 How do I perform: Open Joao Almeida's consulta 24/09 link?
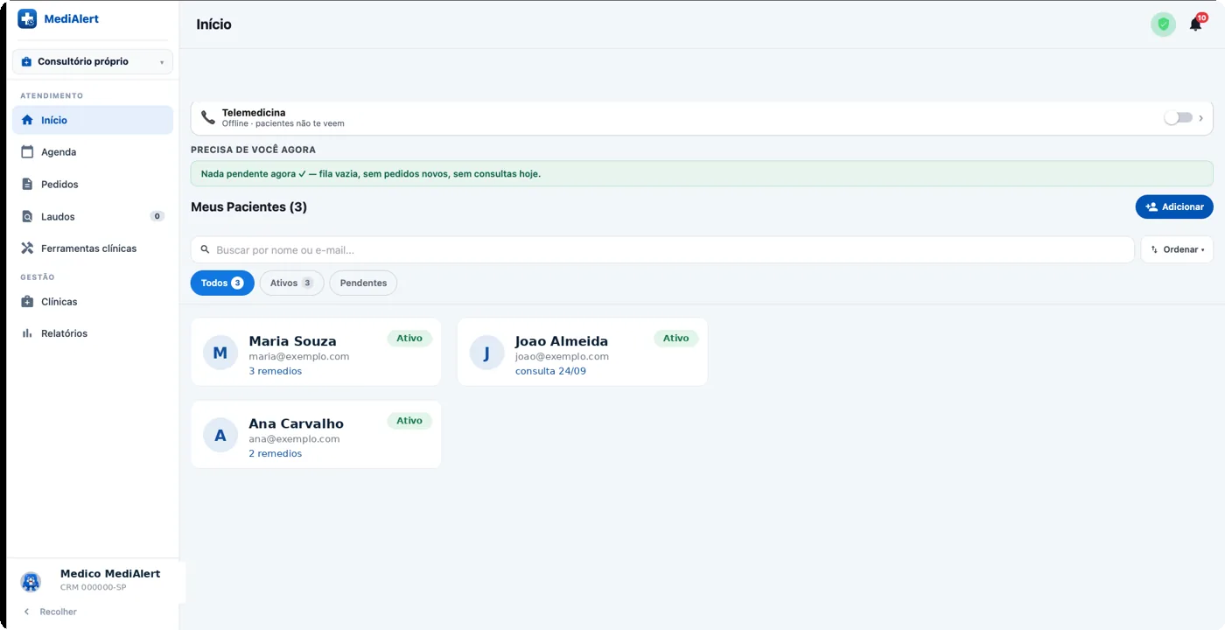tap(550, 371)
